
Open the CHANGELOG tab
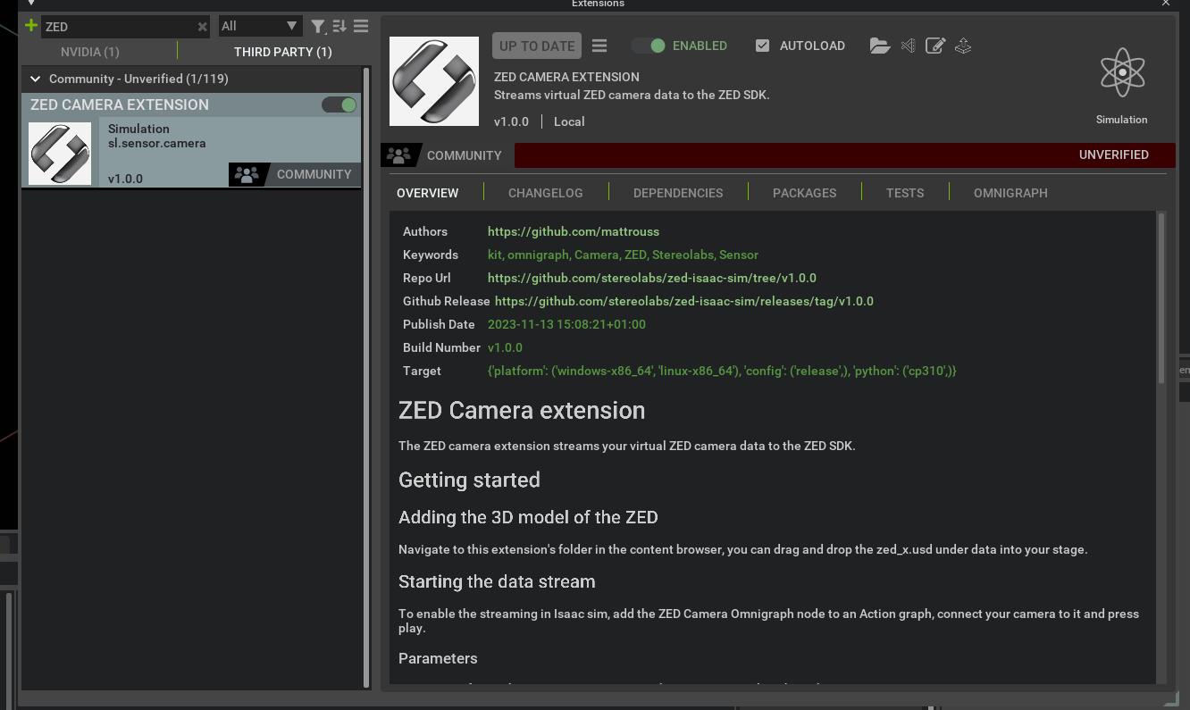pos(546,193)
